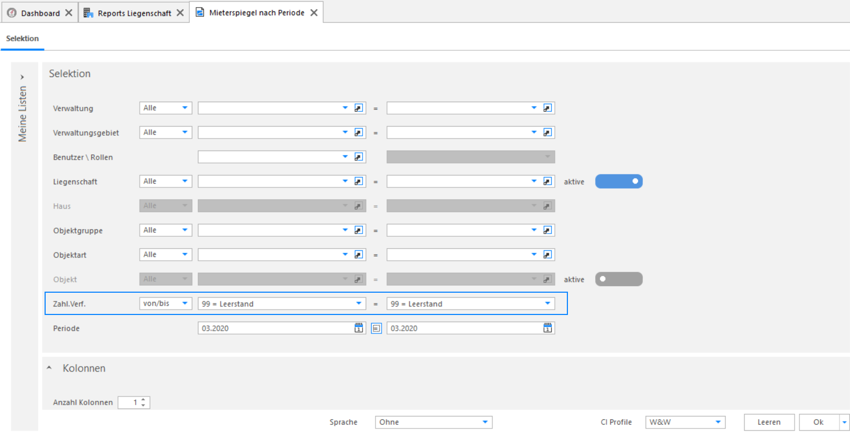
Task: Open lookup icon for Objektgruppe from field
Action: click(359, 230)
